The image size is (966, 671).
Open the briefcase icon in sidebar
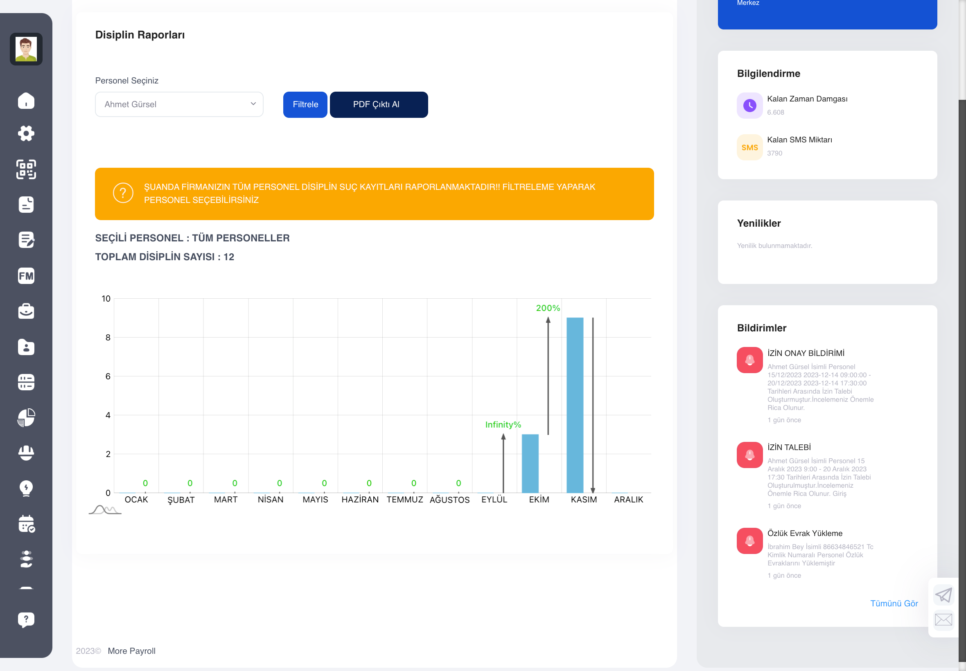26,311
